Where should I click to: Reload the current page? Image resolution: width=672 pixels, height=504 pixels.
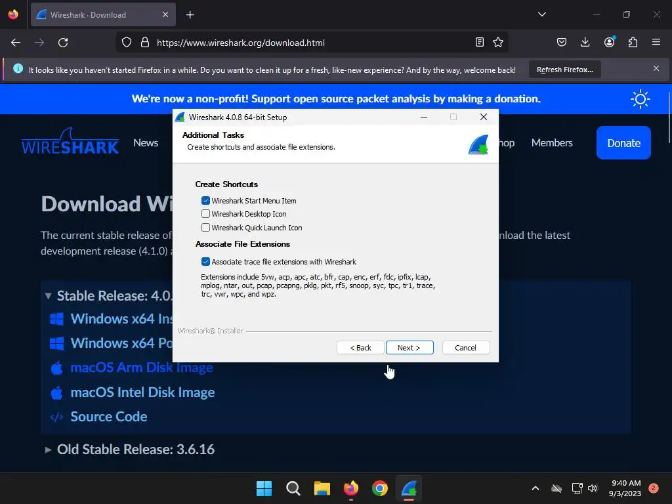[x=63, y=43]
